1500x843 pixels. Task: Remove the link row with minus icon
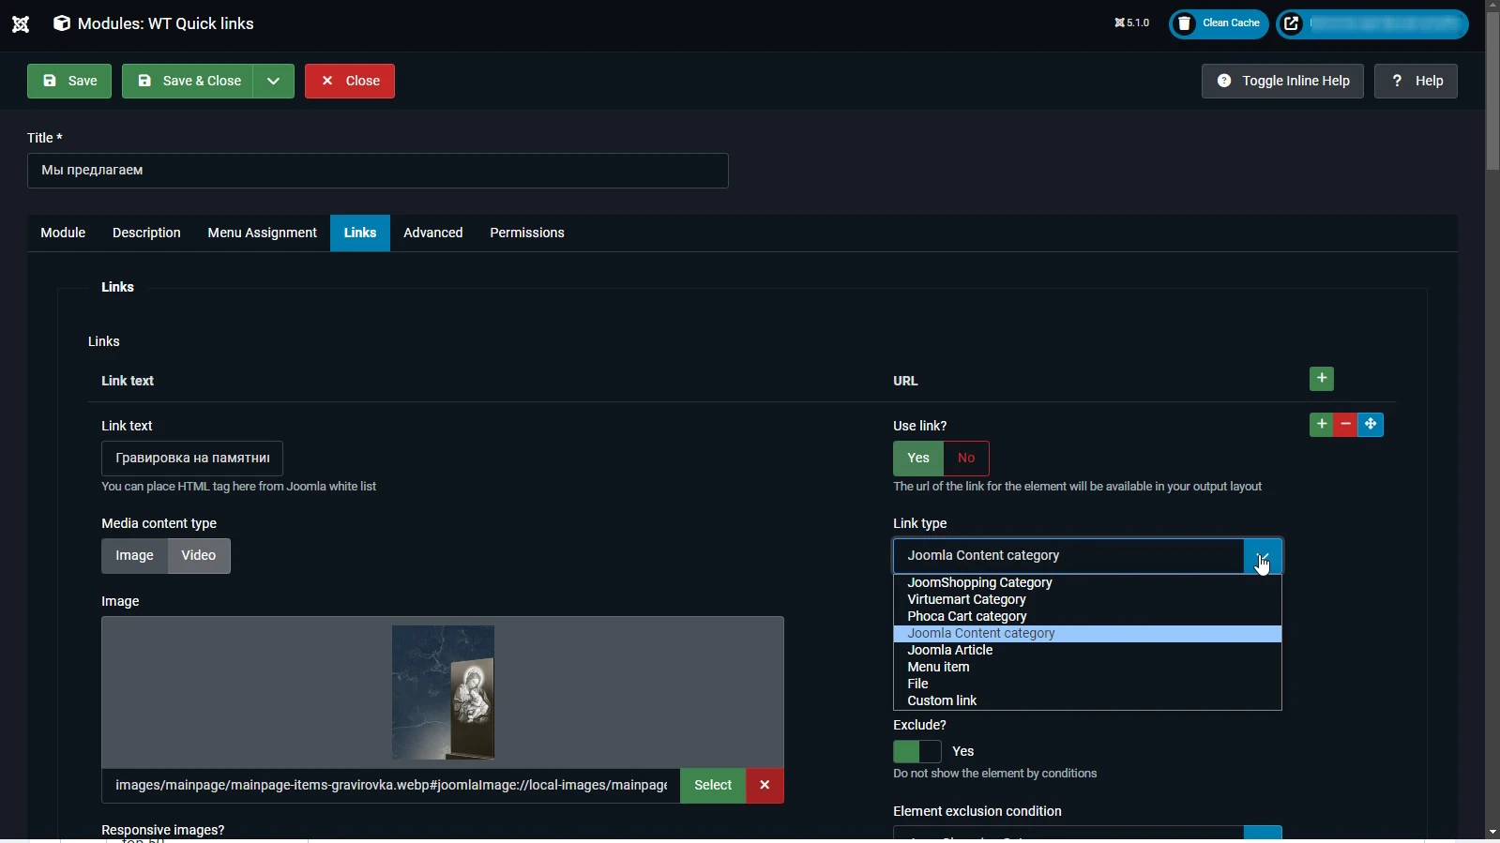(x=1345, y=425)
